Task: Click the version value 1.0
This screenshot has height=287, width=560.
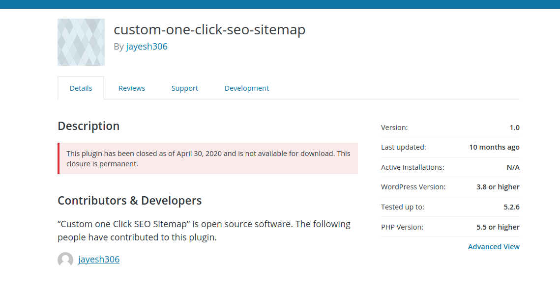Action: [x=515, y=128]
